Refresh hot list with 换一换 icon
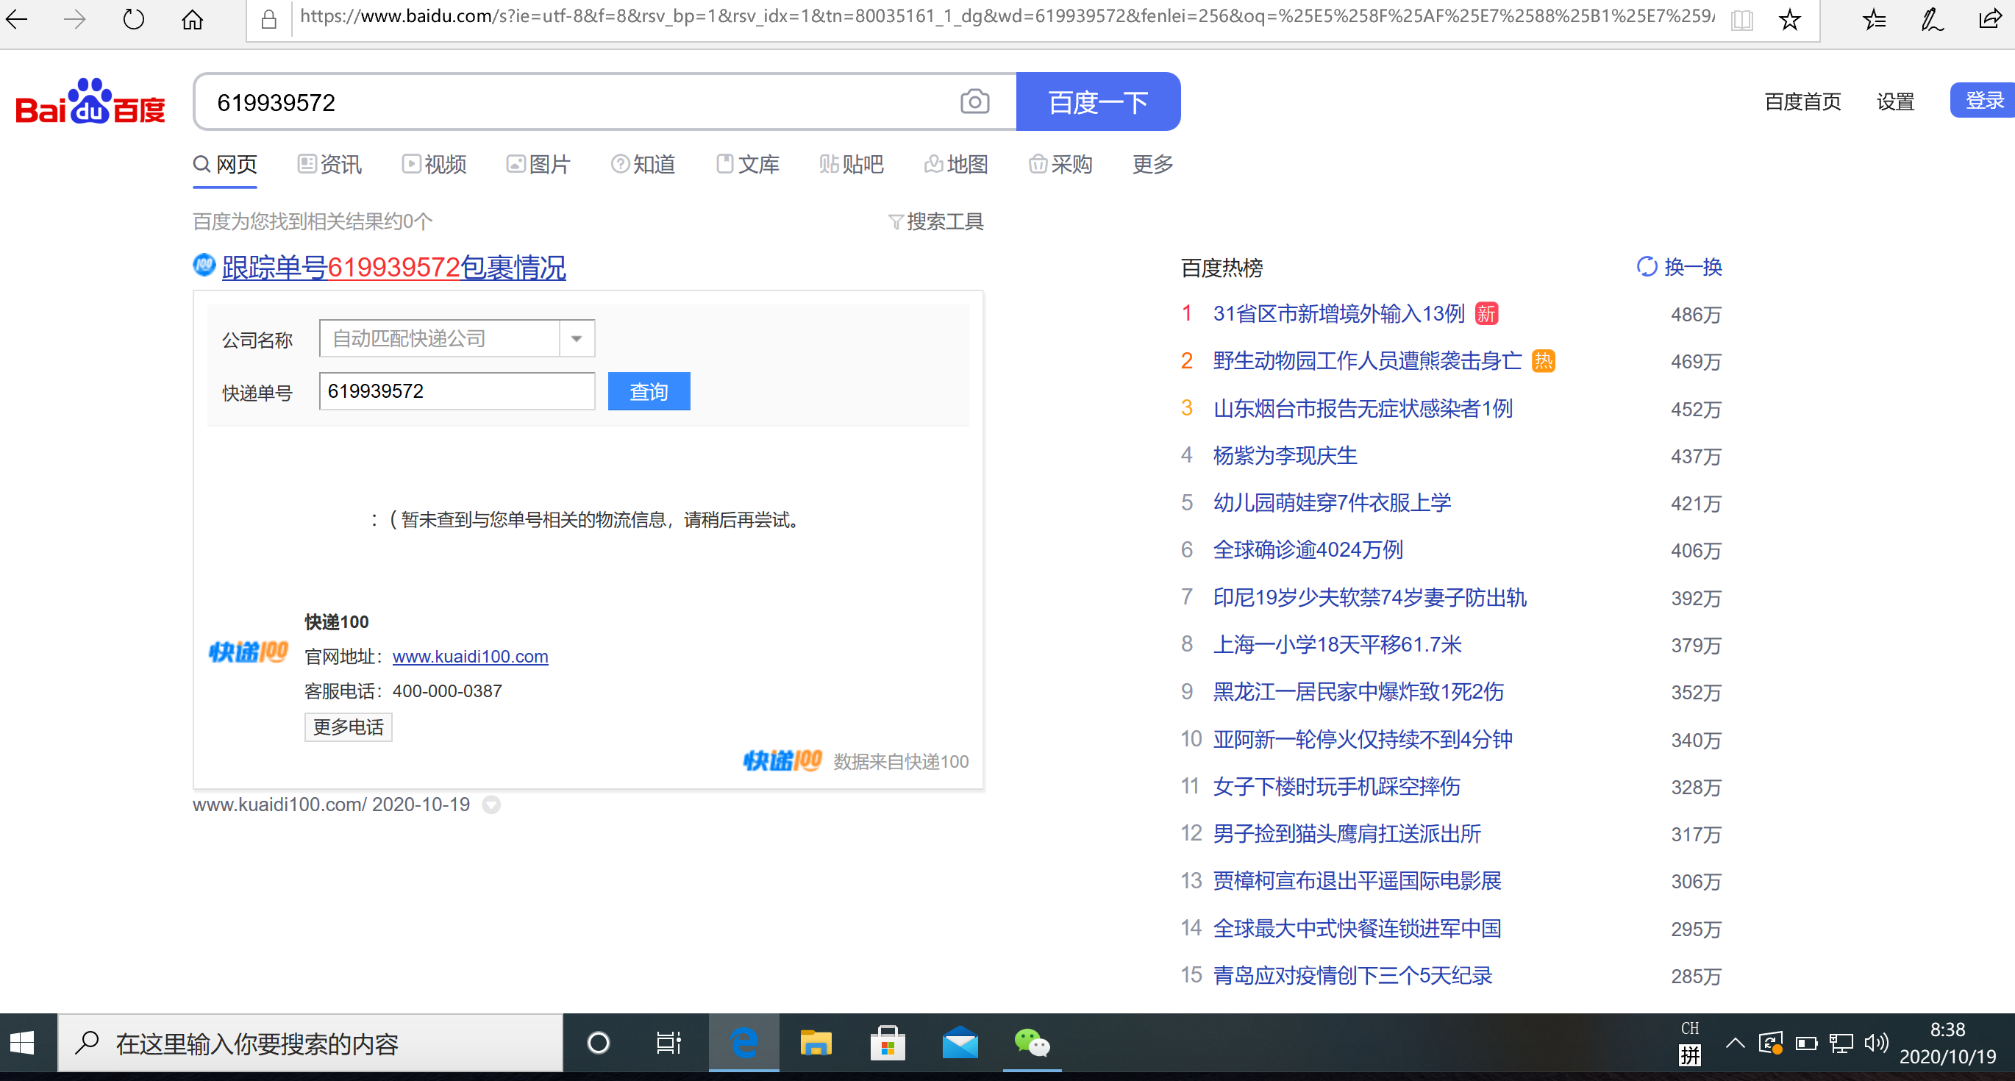This screenshot has width=2015, height=1081. tap(1647, 267)
